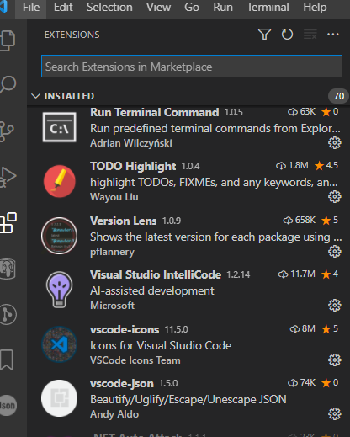Viewport: 350px width, 437px height.
Task: Click the 11.7M download count
Action: click(296, 274)
